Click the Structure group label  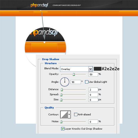click(x=51, y=63)
